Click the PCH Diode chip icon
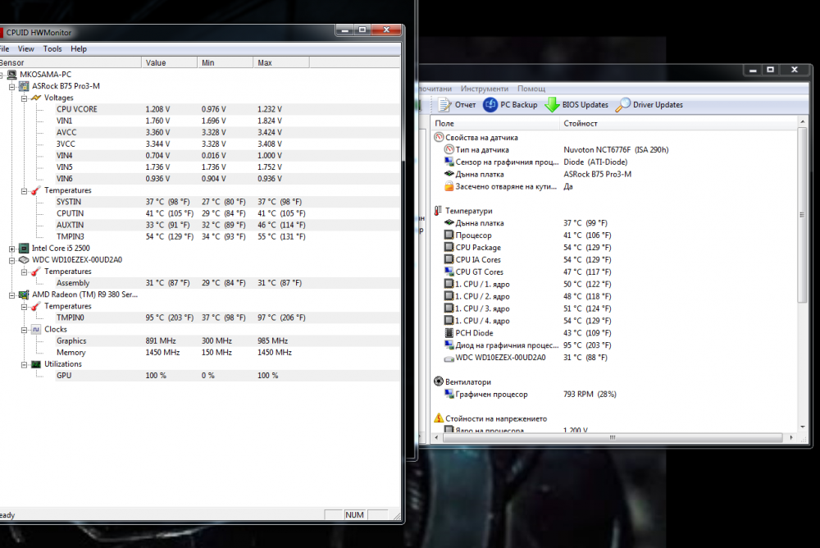Image resolution: width=820 pixels, height=548 pixels. (449, 333)
